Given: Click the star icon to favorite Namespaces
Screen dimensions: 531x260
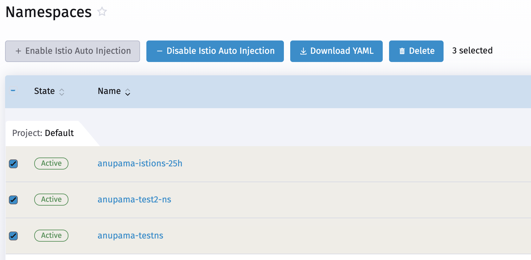Looking at the screenshot, I should point(102,11).
